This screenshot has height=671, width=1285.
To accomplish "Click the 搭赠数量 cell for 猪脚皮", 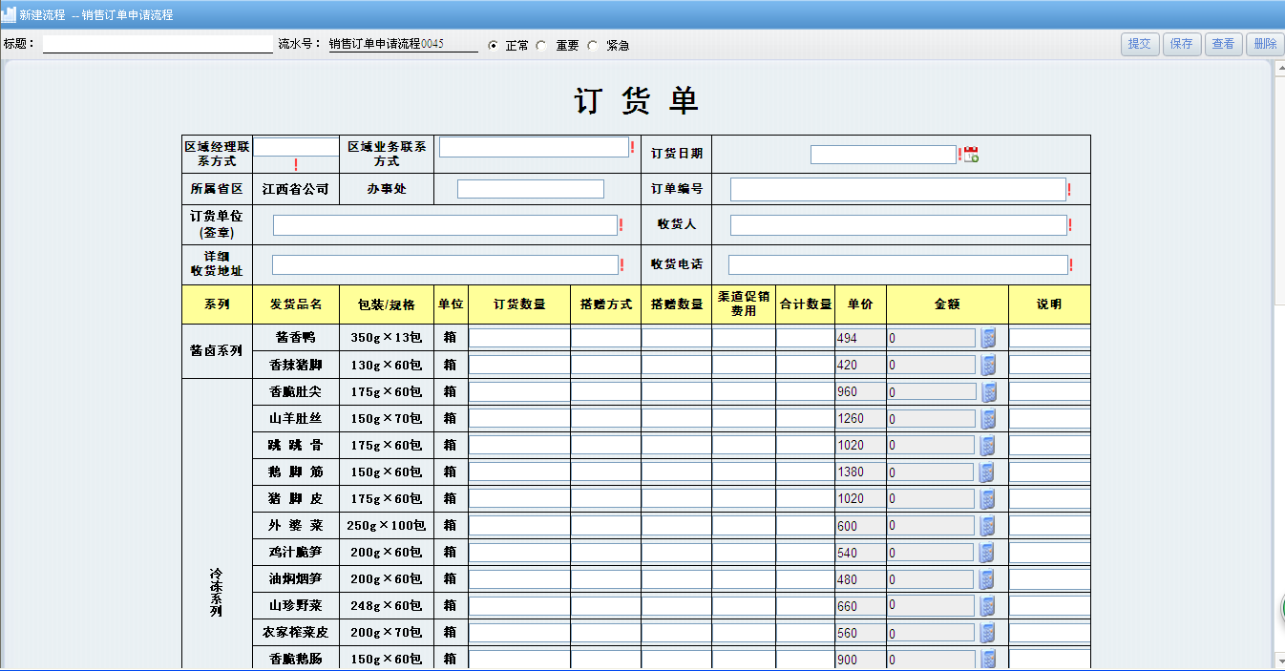I will (x=677, y=498).
